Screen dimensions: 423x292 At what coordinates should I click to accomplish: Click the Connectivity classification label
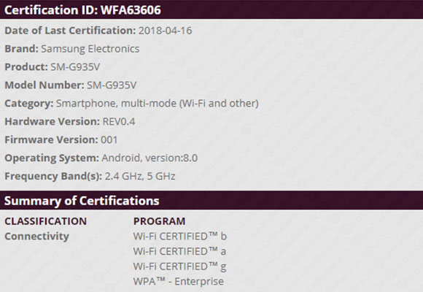pyautogui.click(x=37, y=237)
